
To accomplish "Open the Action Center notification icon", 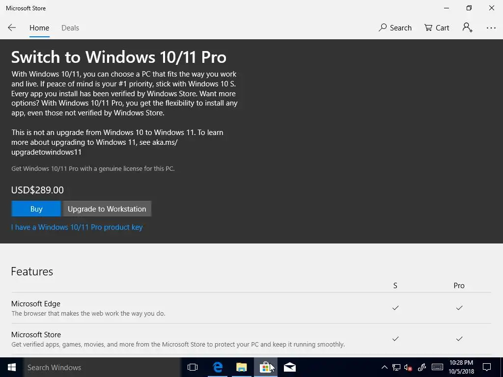I will pos(487,367).
